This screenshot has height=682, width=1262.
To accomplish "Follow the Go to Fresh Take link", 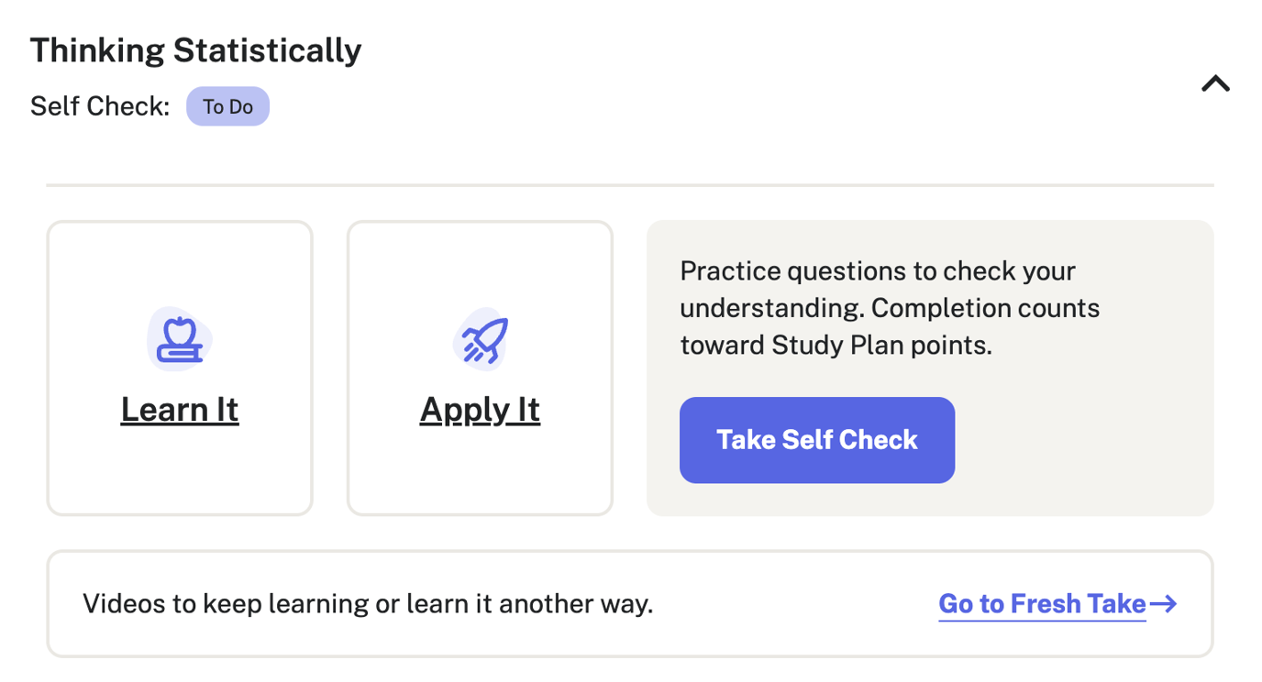I will click(1042, 604).
